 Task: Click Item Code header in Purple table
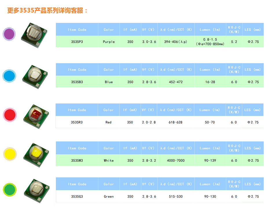(77, 30)
